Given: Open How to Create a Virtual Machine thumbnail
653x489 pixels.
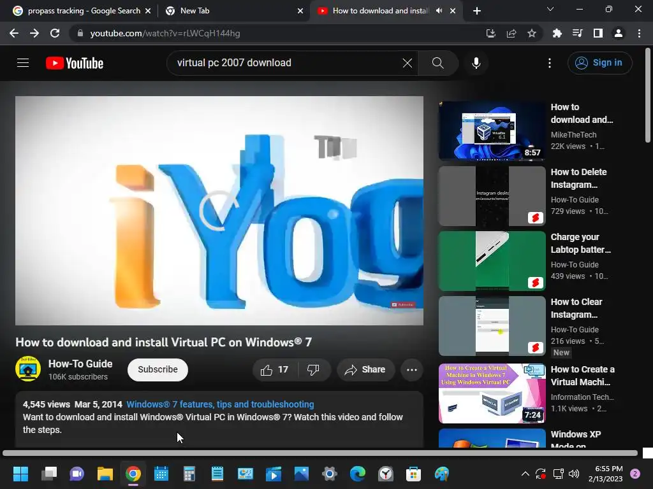Looking at the screenshot, I should coord(492,393).
